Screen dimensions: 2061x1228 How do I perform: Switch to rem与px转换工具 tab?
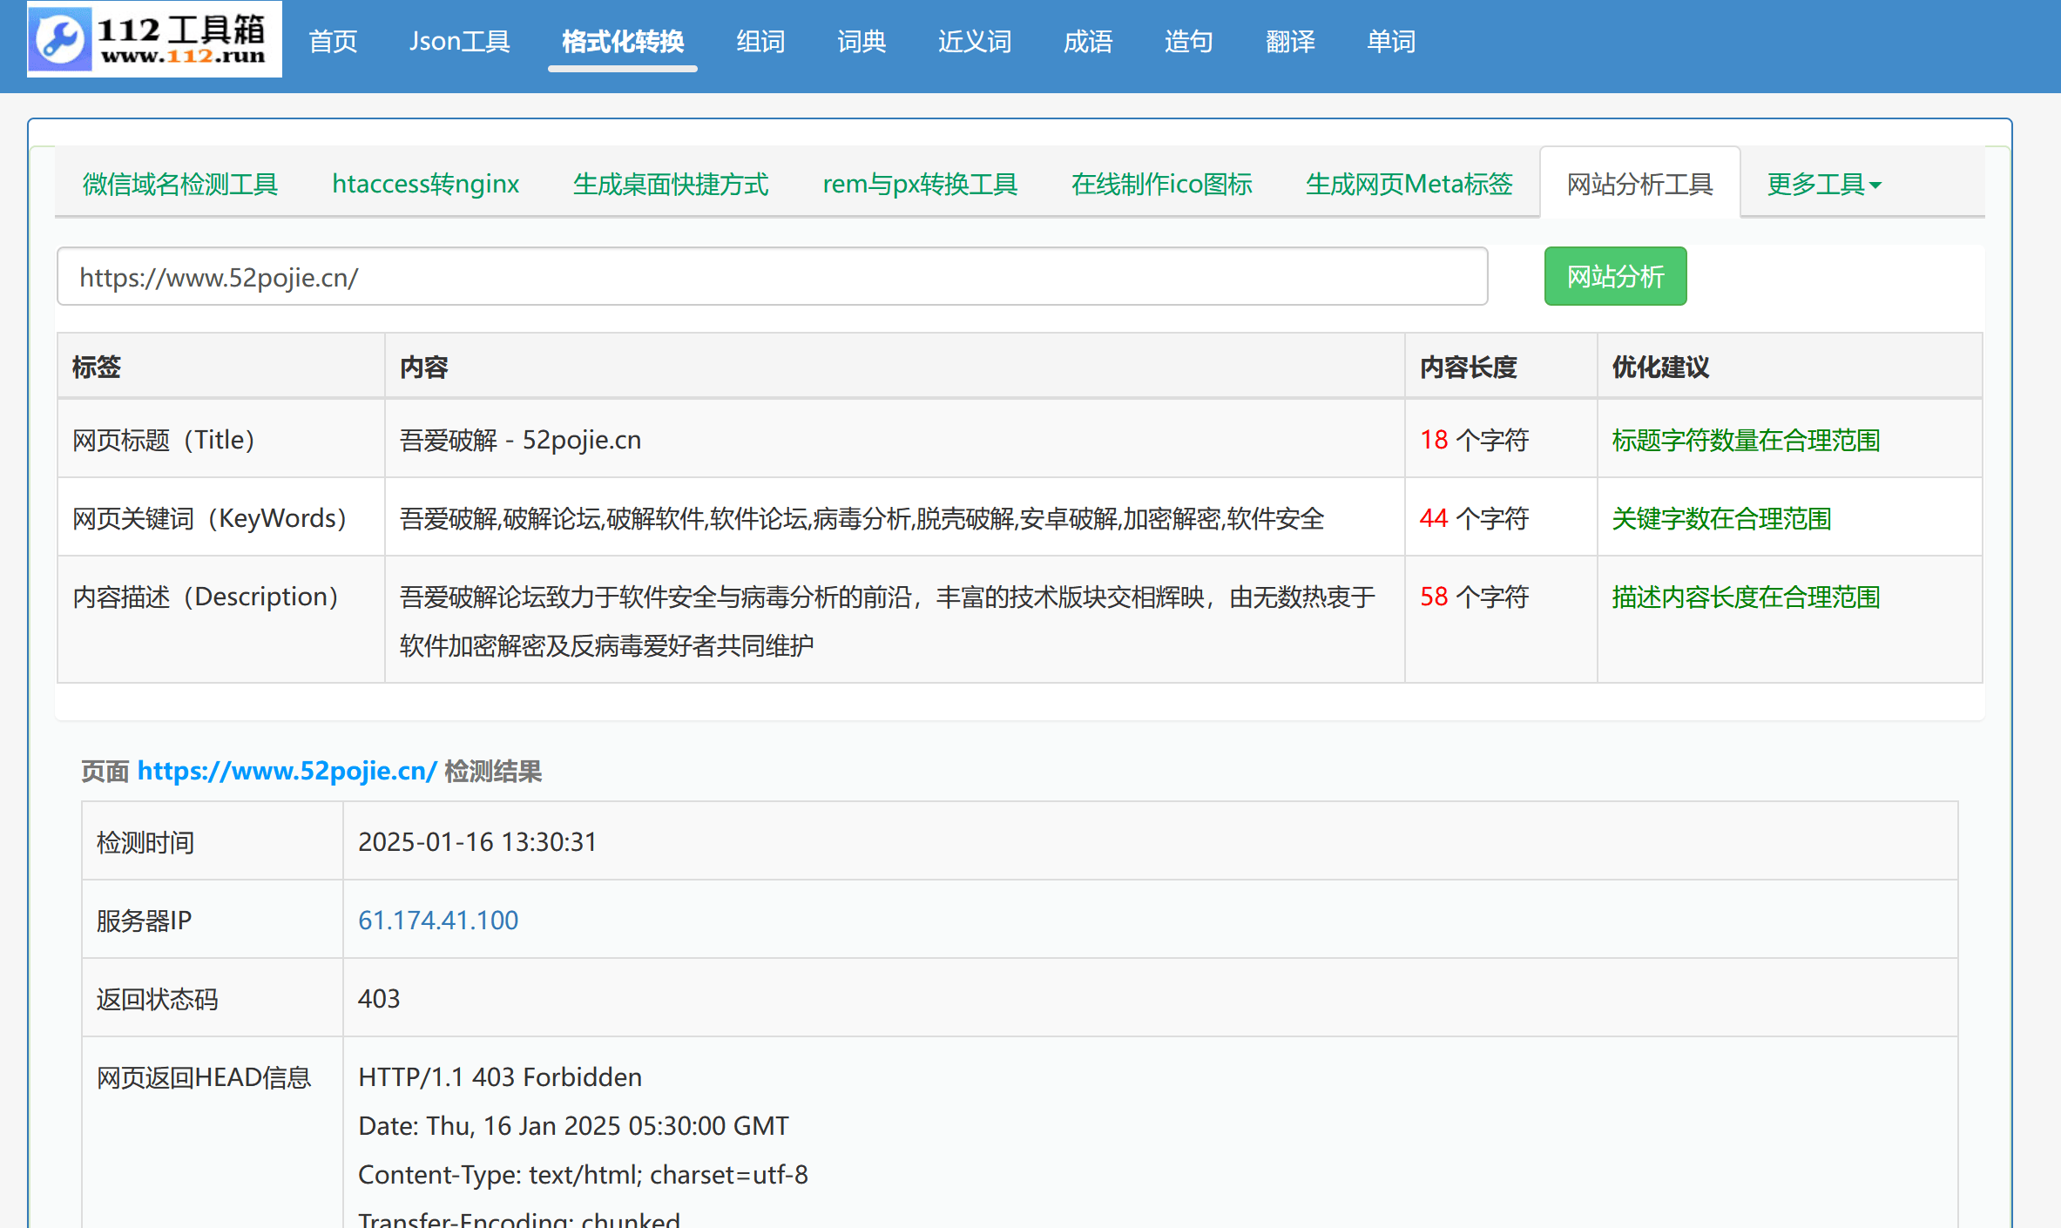click(x=920, y=184)
